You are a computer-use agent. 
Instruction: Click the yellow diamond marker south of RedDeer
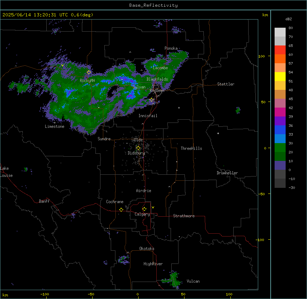coord(151,100)
